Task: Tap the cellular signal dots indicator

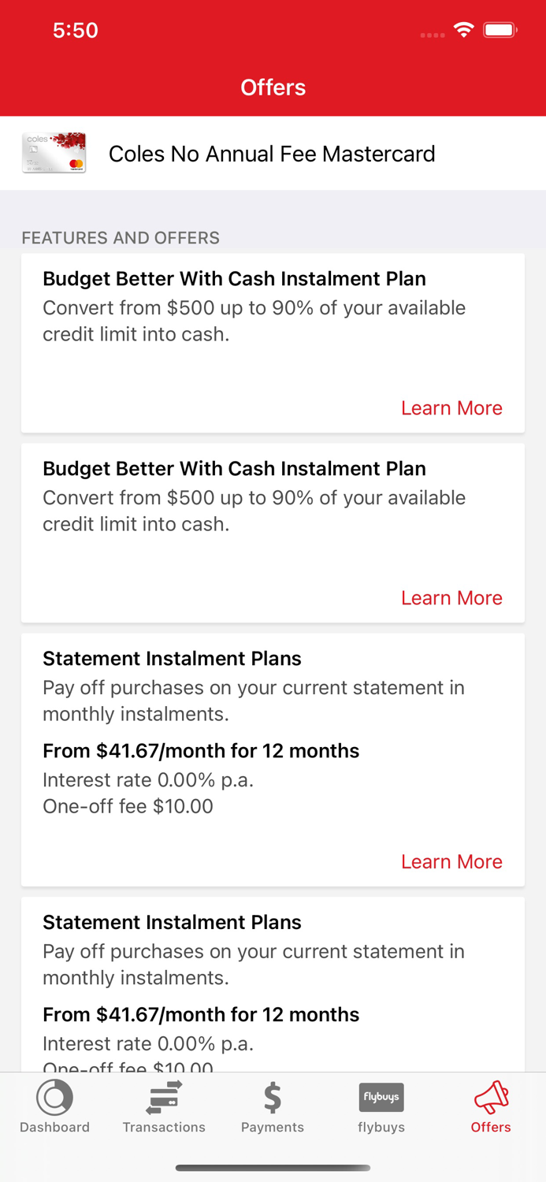Action: coord(432,35)
